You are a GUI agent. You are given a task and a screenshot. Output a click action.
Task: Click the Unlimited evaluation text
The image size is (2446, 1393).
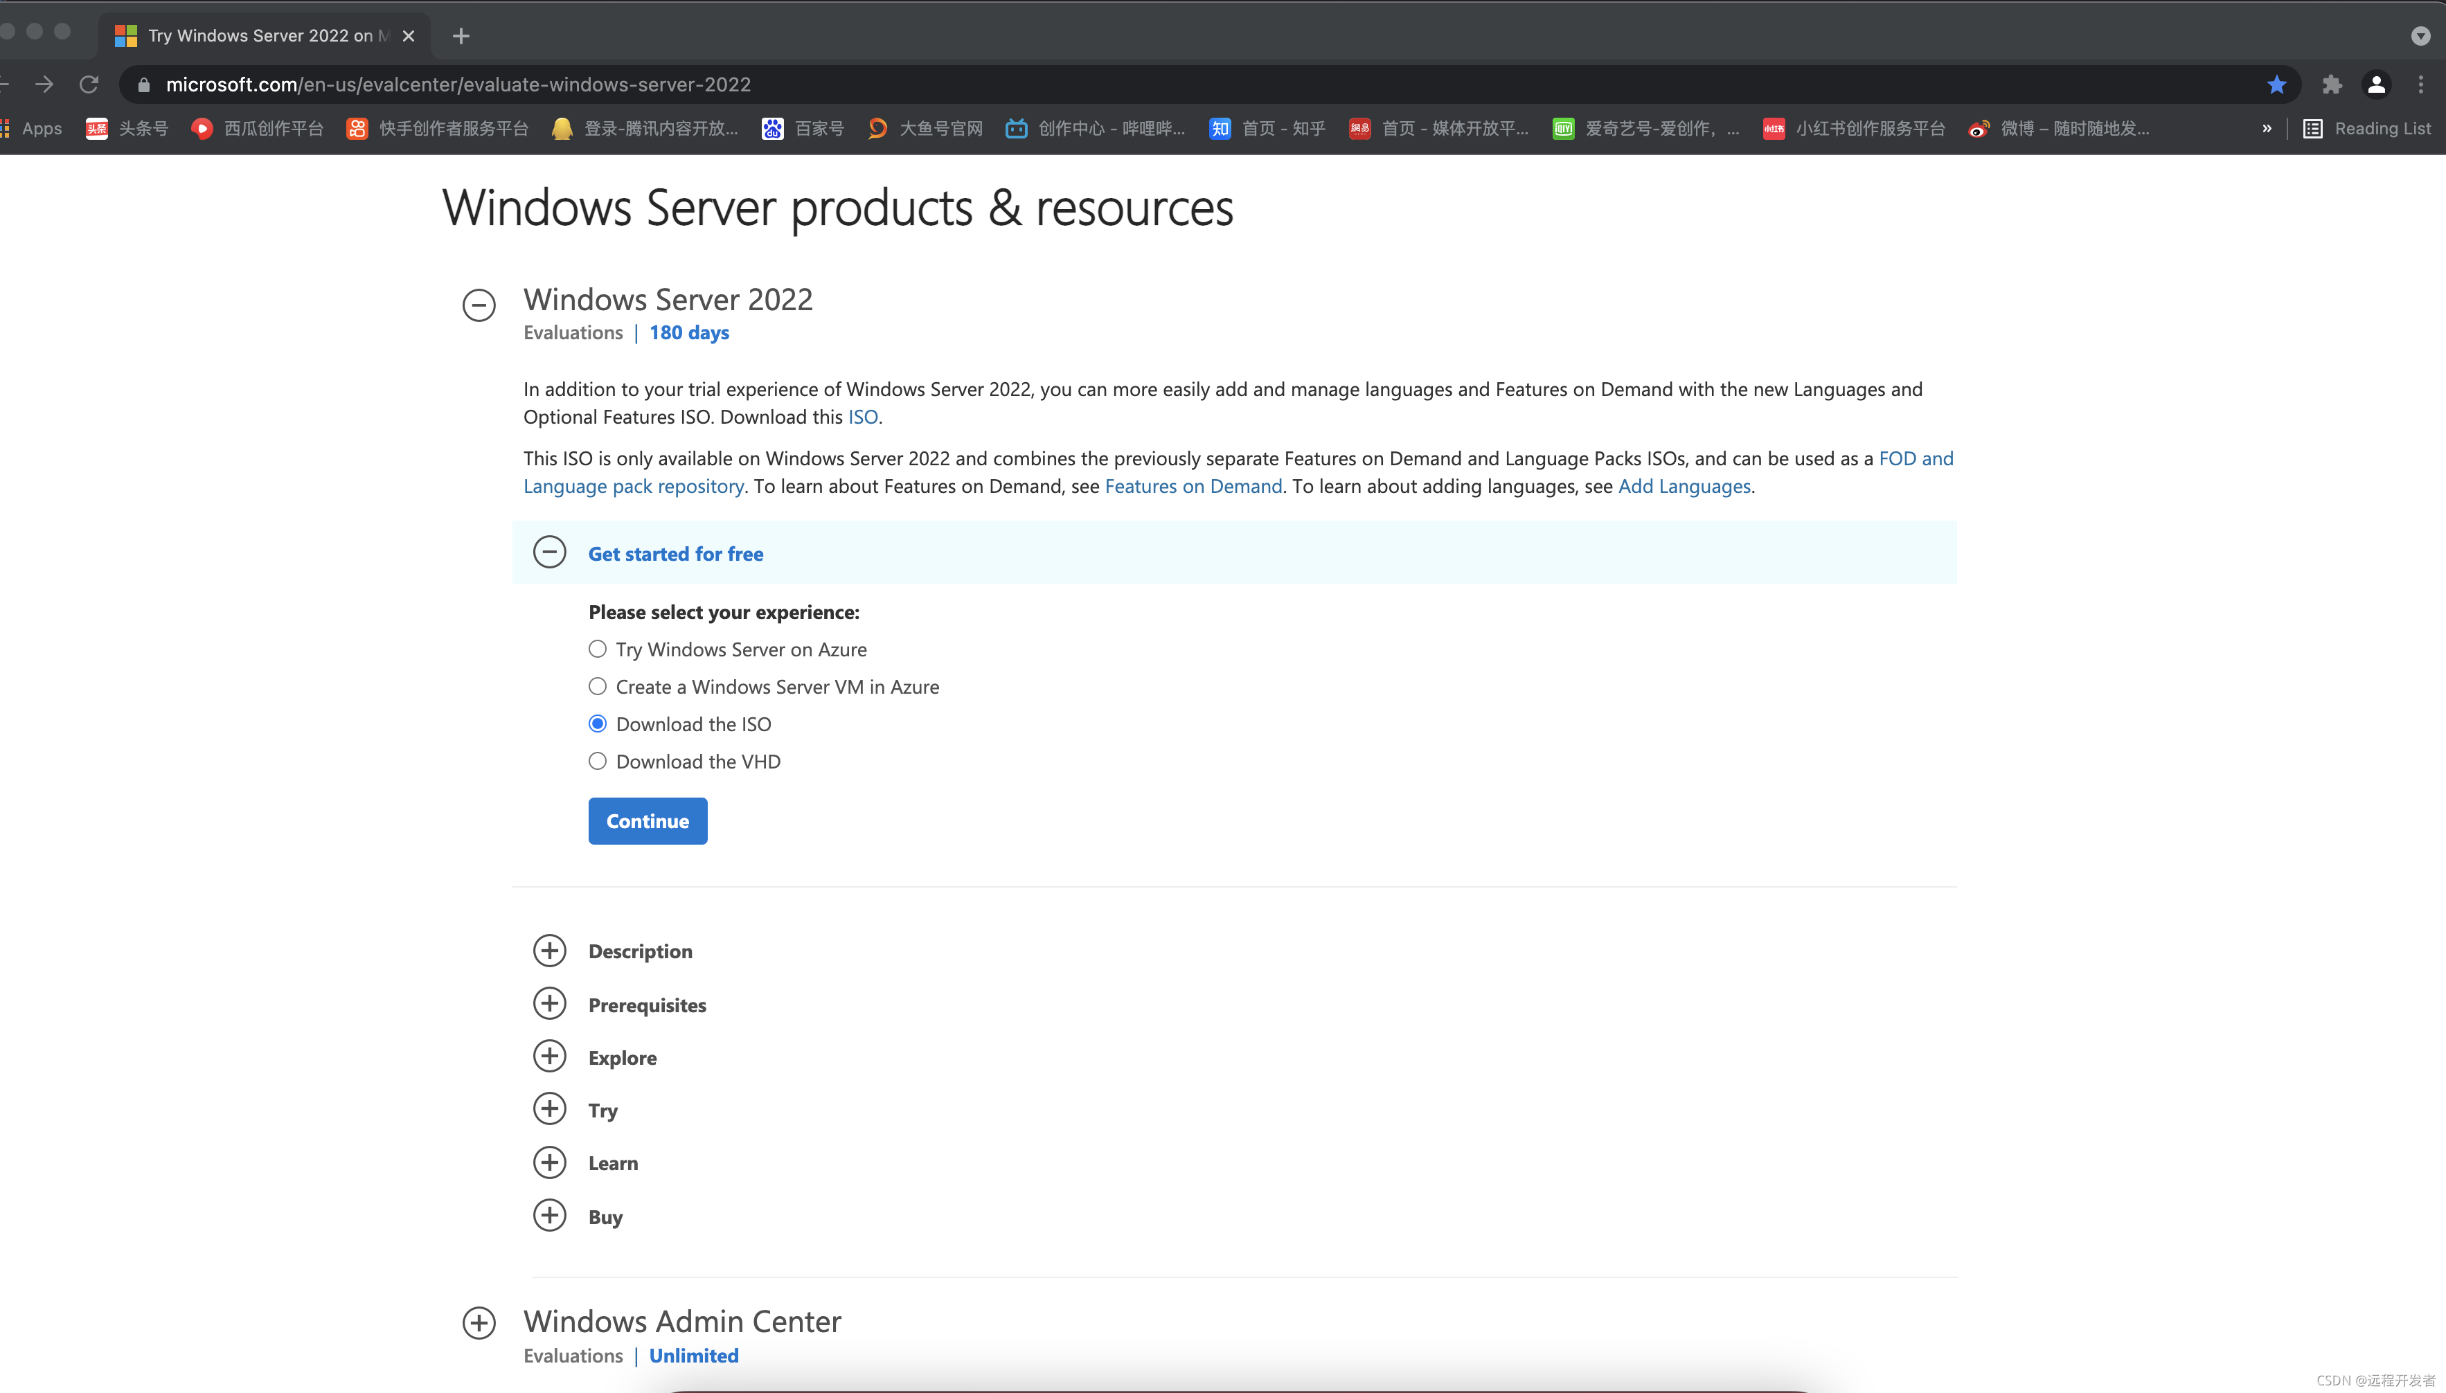(694, 1356)
